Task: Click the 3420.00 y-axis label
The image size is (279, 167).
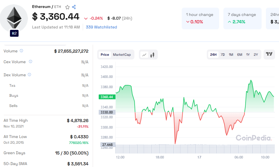Action: [x=107, y=67]
